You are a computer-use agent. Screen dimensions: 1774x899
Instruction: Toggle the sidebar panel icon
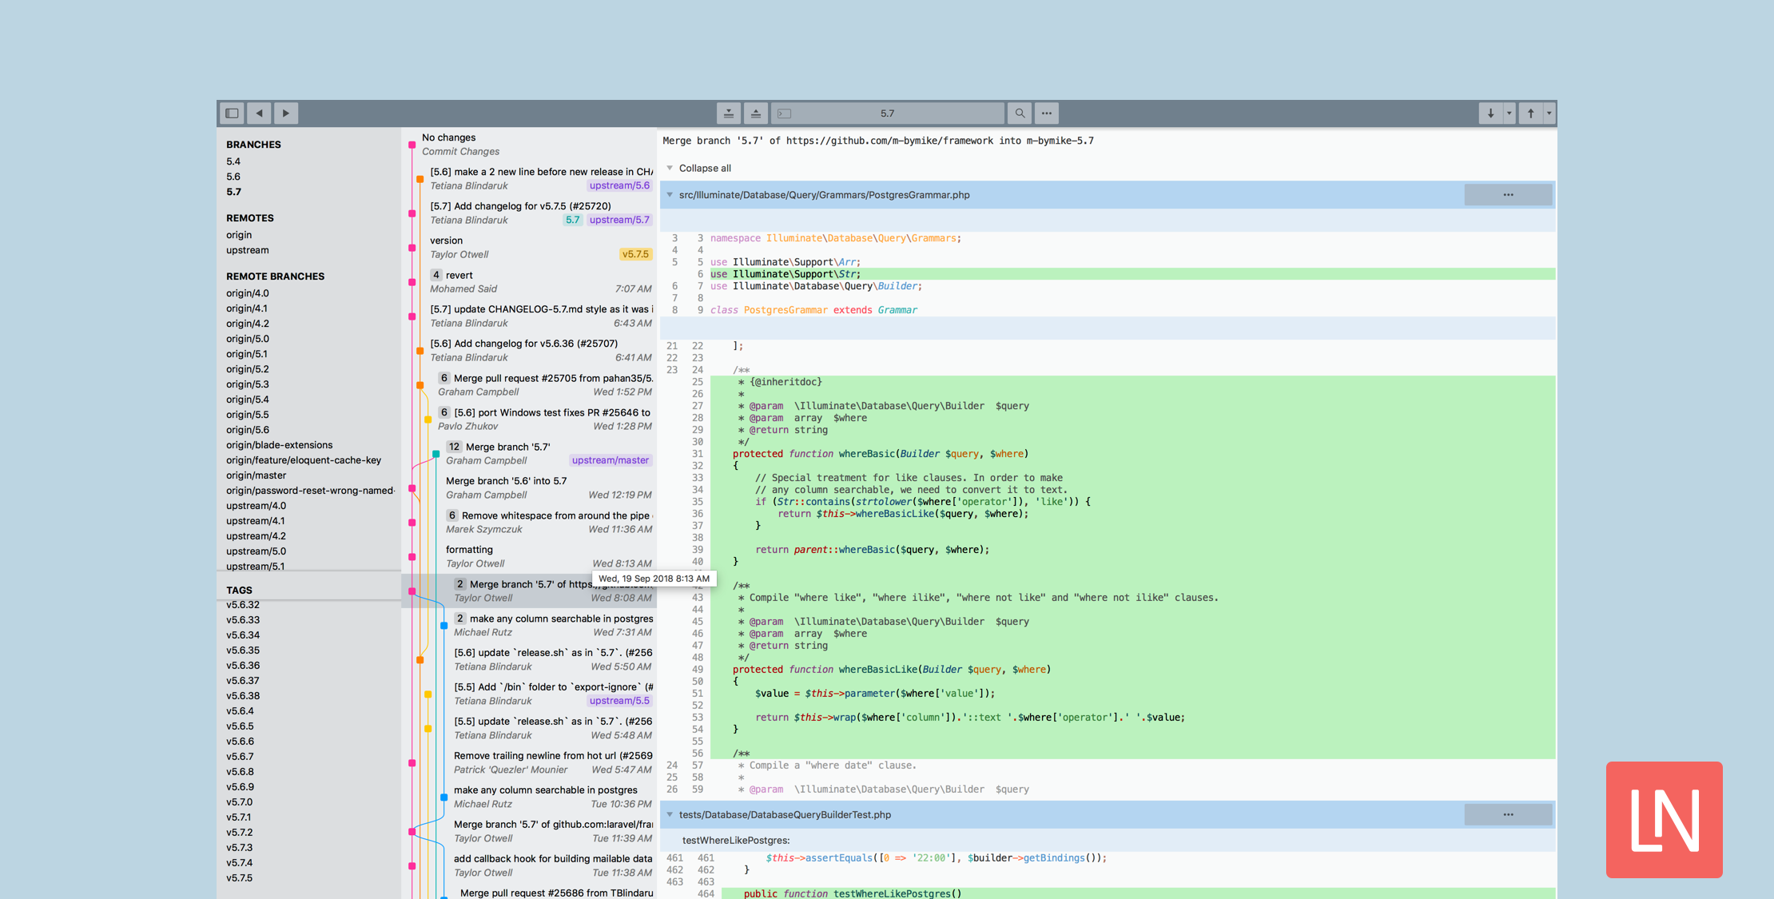click(232, 113)
